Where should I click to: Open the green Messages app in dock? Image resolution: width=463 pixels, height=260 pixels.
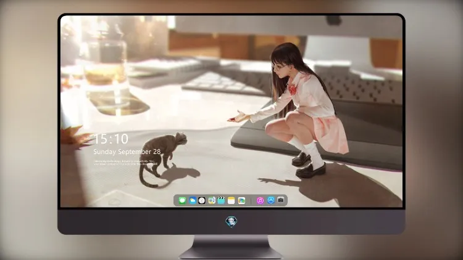(x=182, y=201)
